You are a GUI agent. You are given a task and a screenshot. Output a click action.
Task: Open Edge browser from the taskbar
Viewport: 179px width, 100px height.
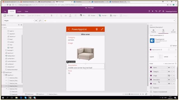[x=21, y=97]
